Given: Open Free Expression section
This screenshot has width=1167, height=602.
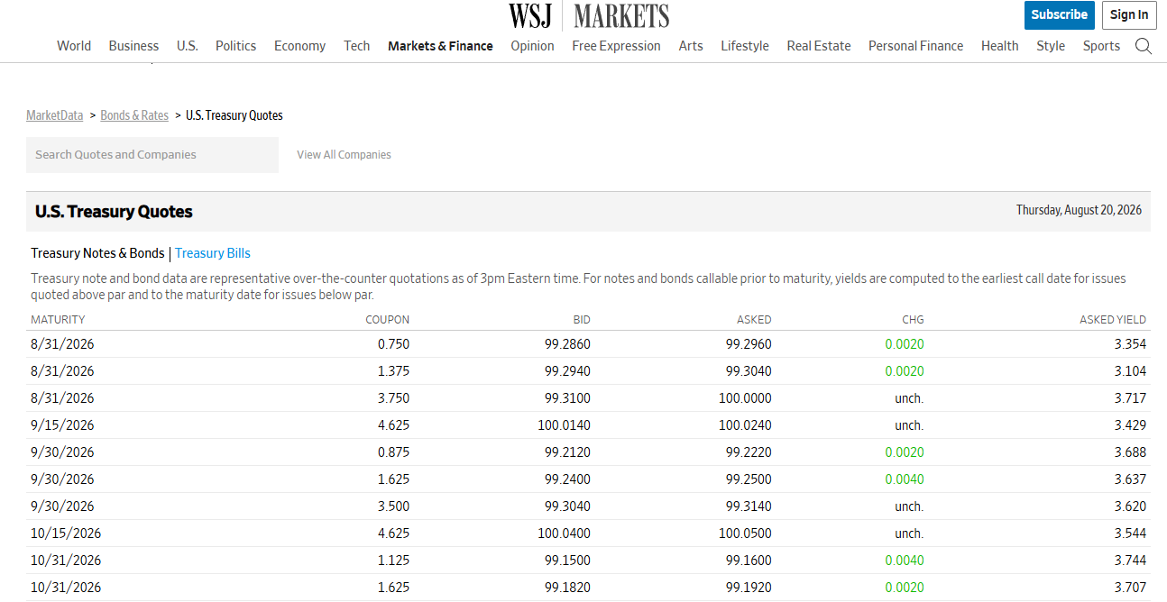Looking at the screenshot, I should point(616,46).
